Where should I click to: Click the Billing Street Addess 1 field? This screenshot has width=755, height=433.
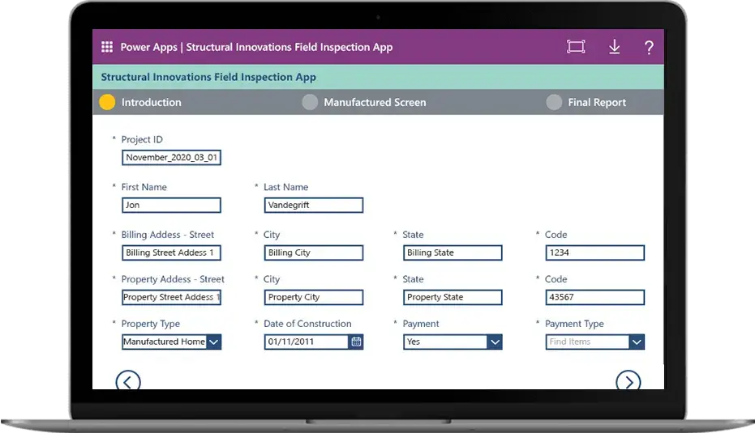(171, 253)
